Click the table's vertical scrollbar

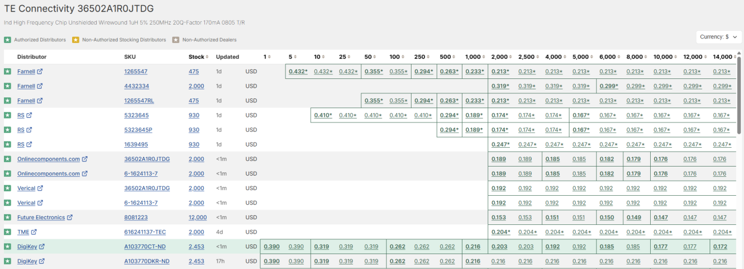[x=739, y=94]
